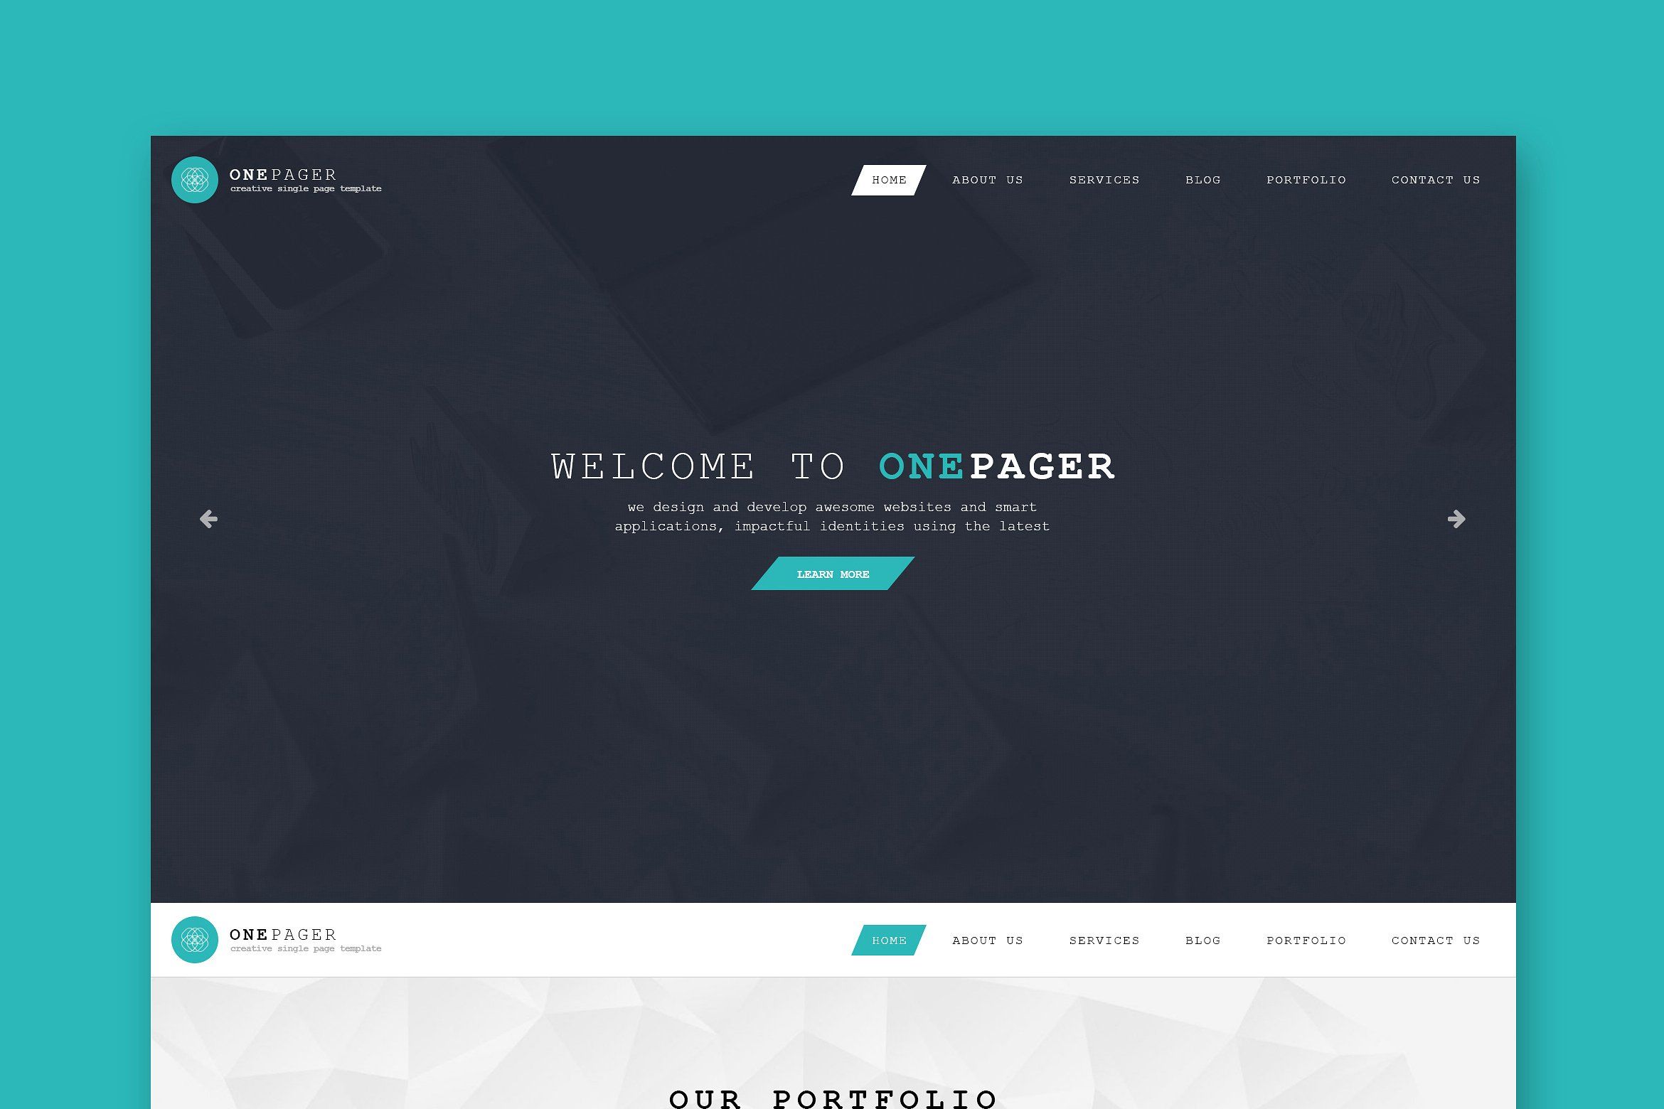Image resolution: width=1664 pixels, height=1109 pixels.
Task: Select the PORTFOLIO menu item
Action: coord(1306,179)
